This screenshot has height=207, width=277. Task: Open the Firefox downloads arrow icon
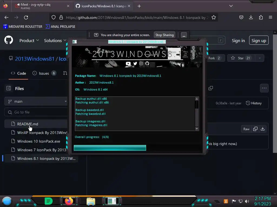coord(251,17)
